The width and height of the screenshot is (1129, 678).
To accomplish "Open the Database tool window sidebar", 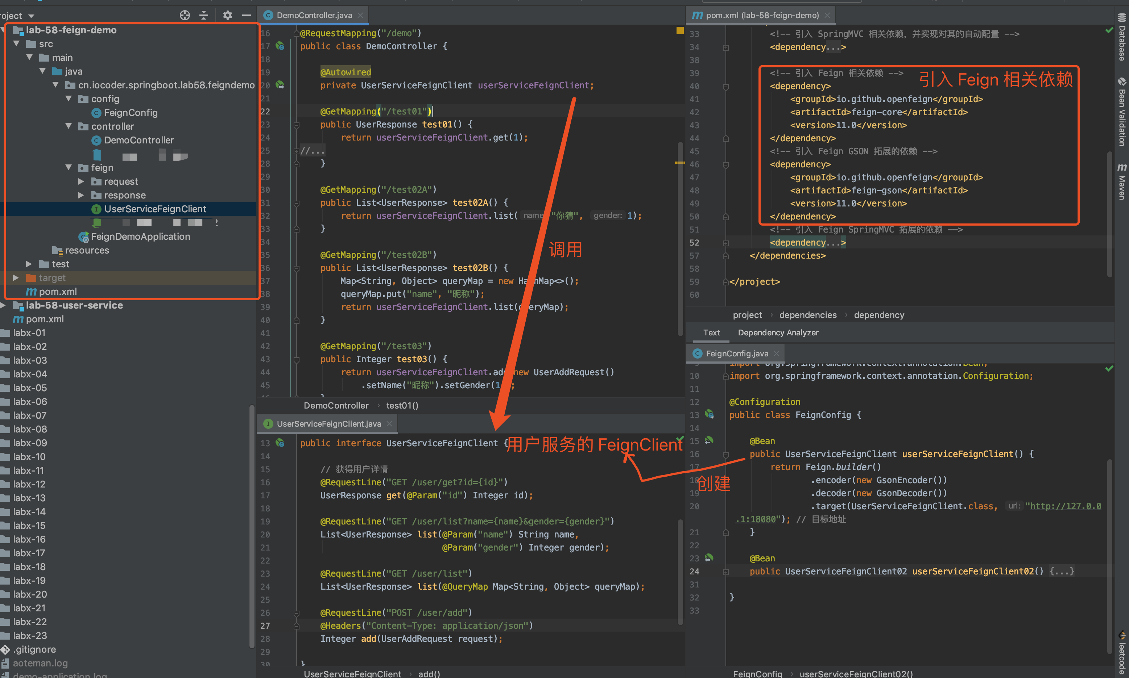I will 1122,37.
